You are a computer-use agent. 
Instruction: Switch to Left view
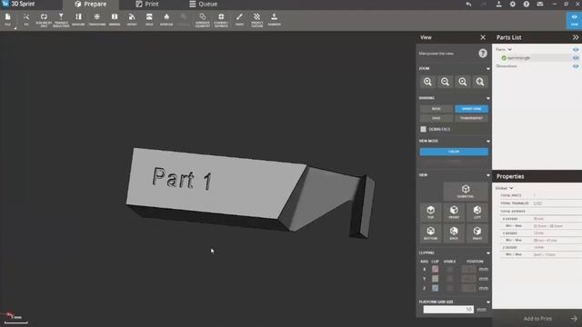click(x=477, y=212)
